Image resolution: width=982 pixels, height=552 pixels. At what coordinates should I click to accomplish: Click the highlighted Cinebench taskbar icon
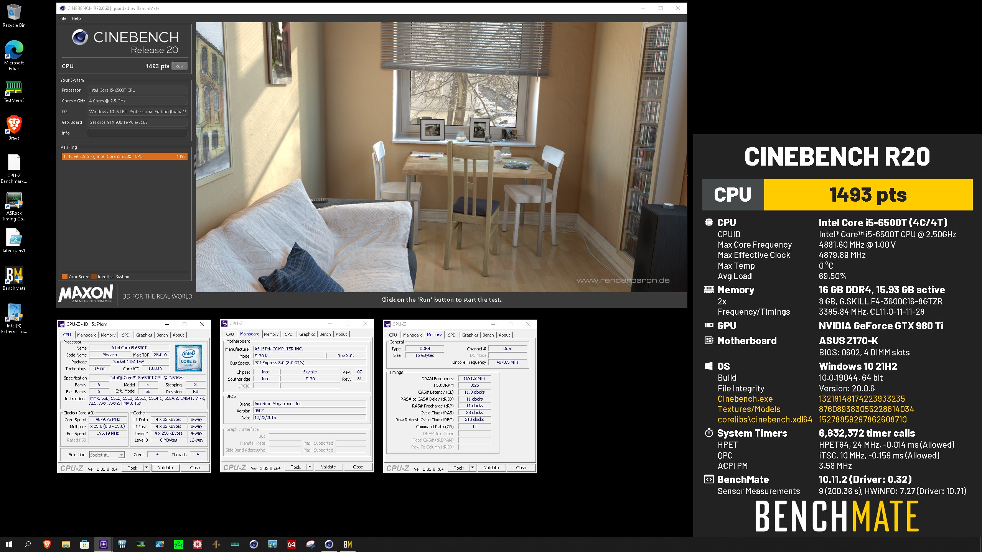pos(329,544)
